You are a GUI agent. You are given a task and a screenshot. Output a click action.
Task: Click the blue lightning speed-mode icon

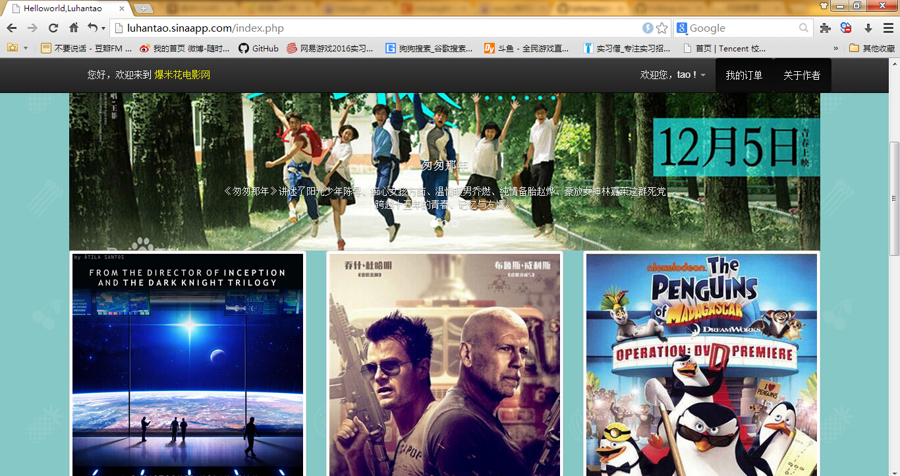(x=648, y=28)
